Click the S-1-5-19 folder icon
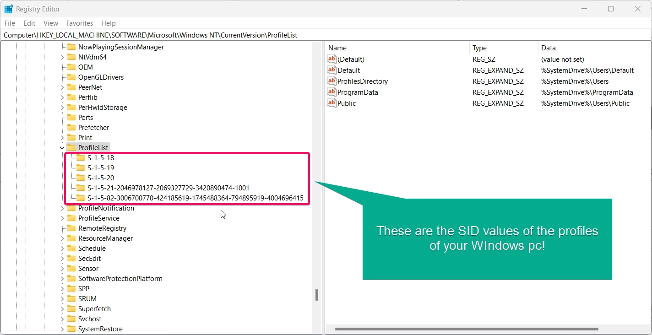This screenshot has width=652, height=335. tap(81, 167)
